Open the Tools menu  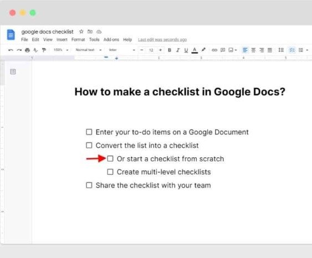pyautogui.click(x=94, y=39)
